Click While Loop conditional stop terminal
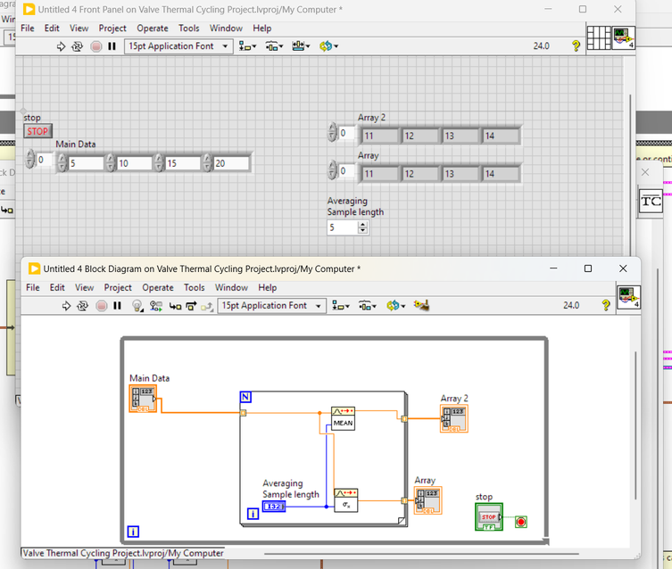This screenshot has height=569, width=672. [x=520, y=522]
